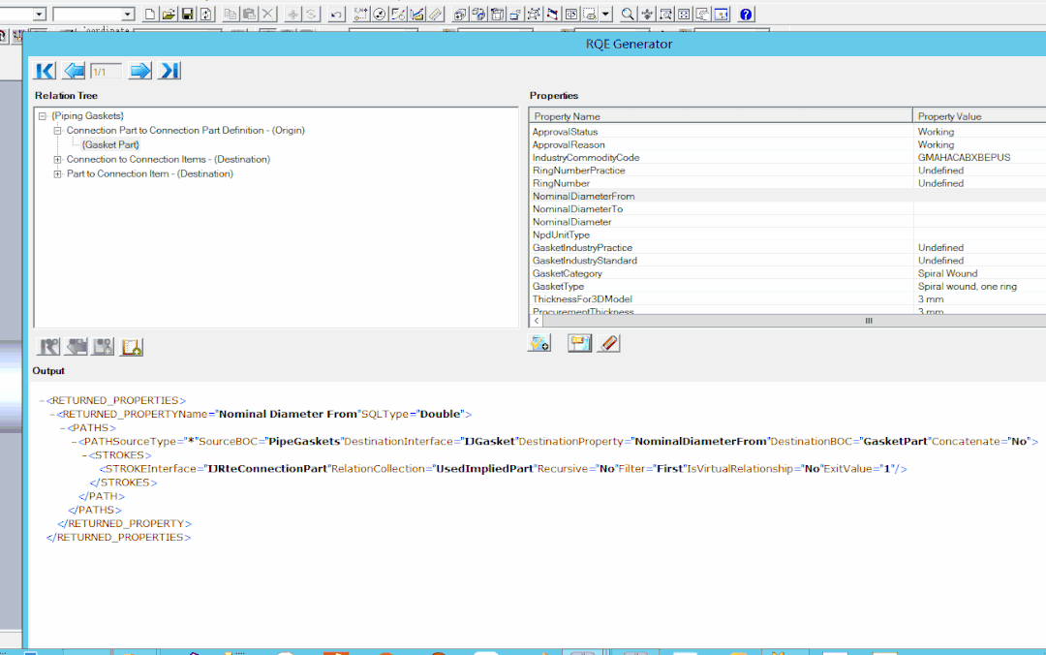Click the clock-like toolbar icon

[x=380, y=14]
